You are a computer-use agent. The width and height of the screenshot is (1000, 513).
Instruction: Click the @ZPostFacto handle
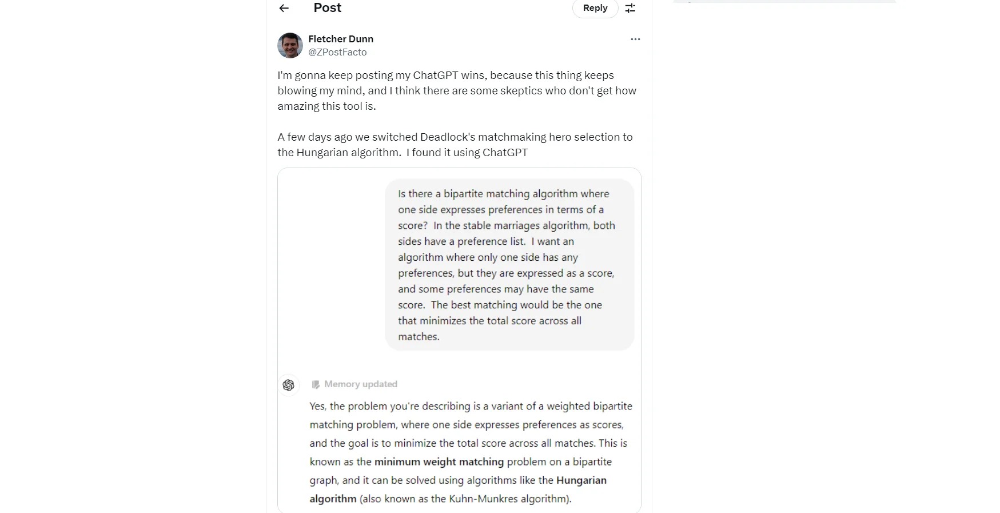pos(337,52)
